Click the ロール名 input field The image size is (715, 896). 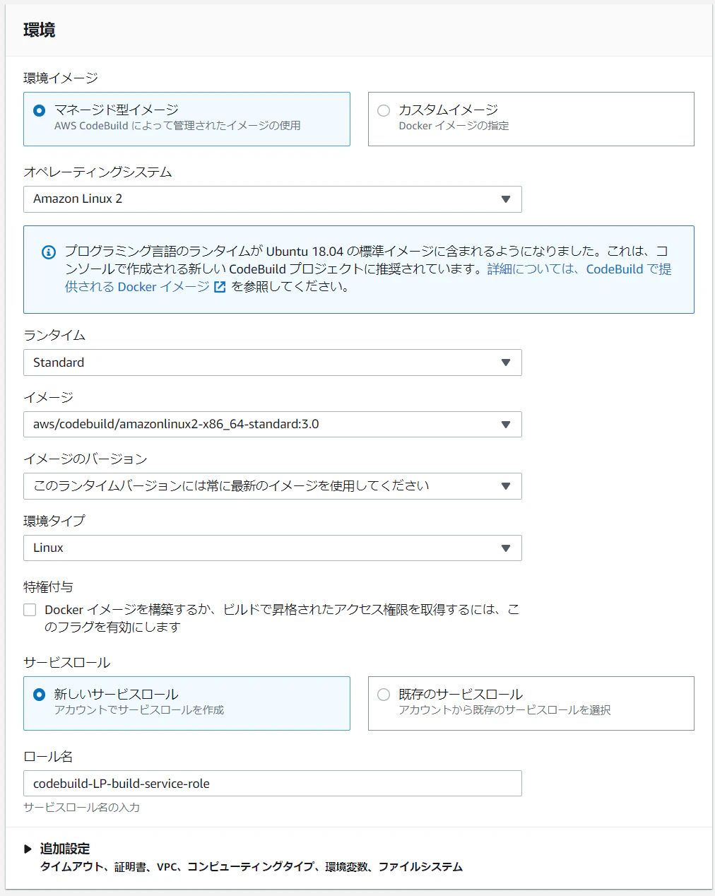point(273,784)
